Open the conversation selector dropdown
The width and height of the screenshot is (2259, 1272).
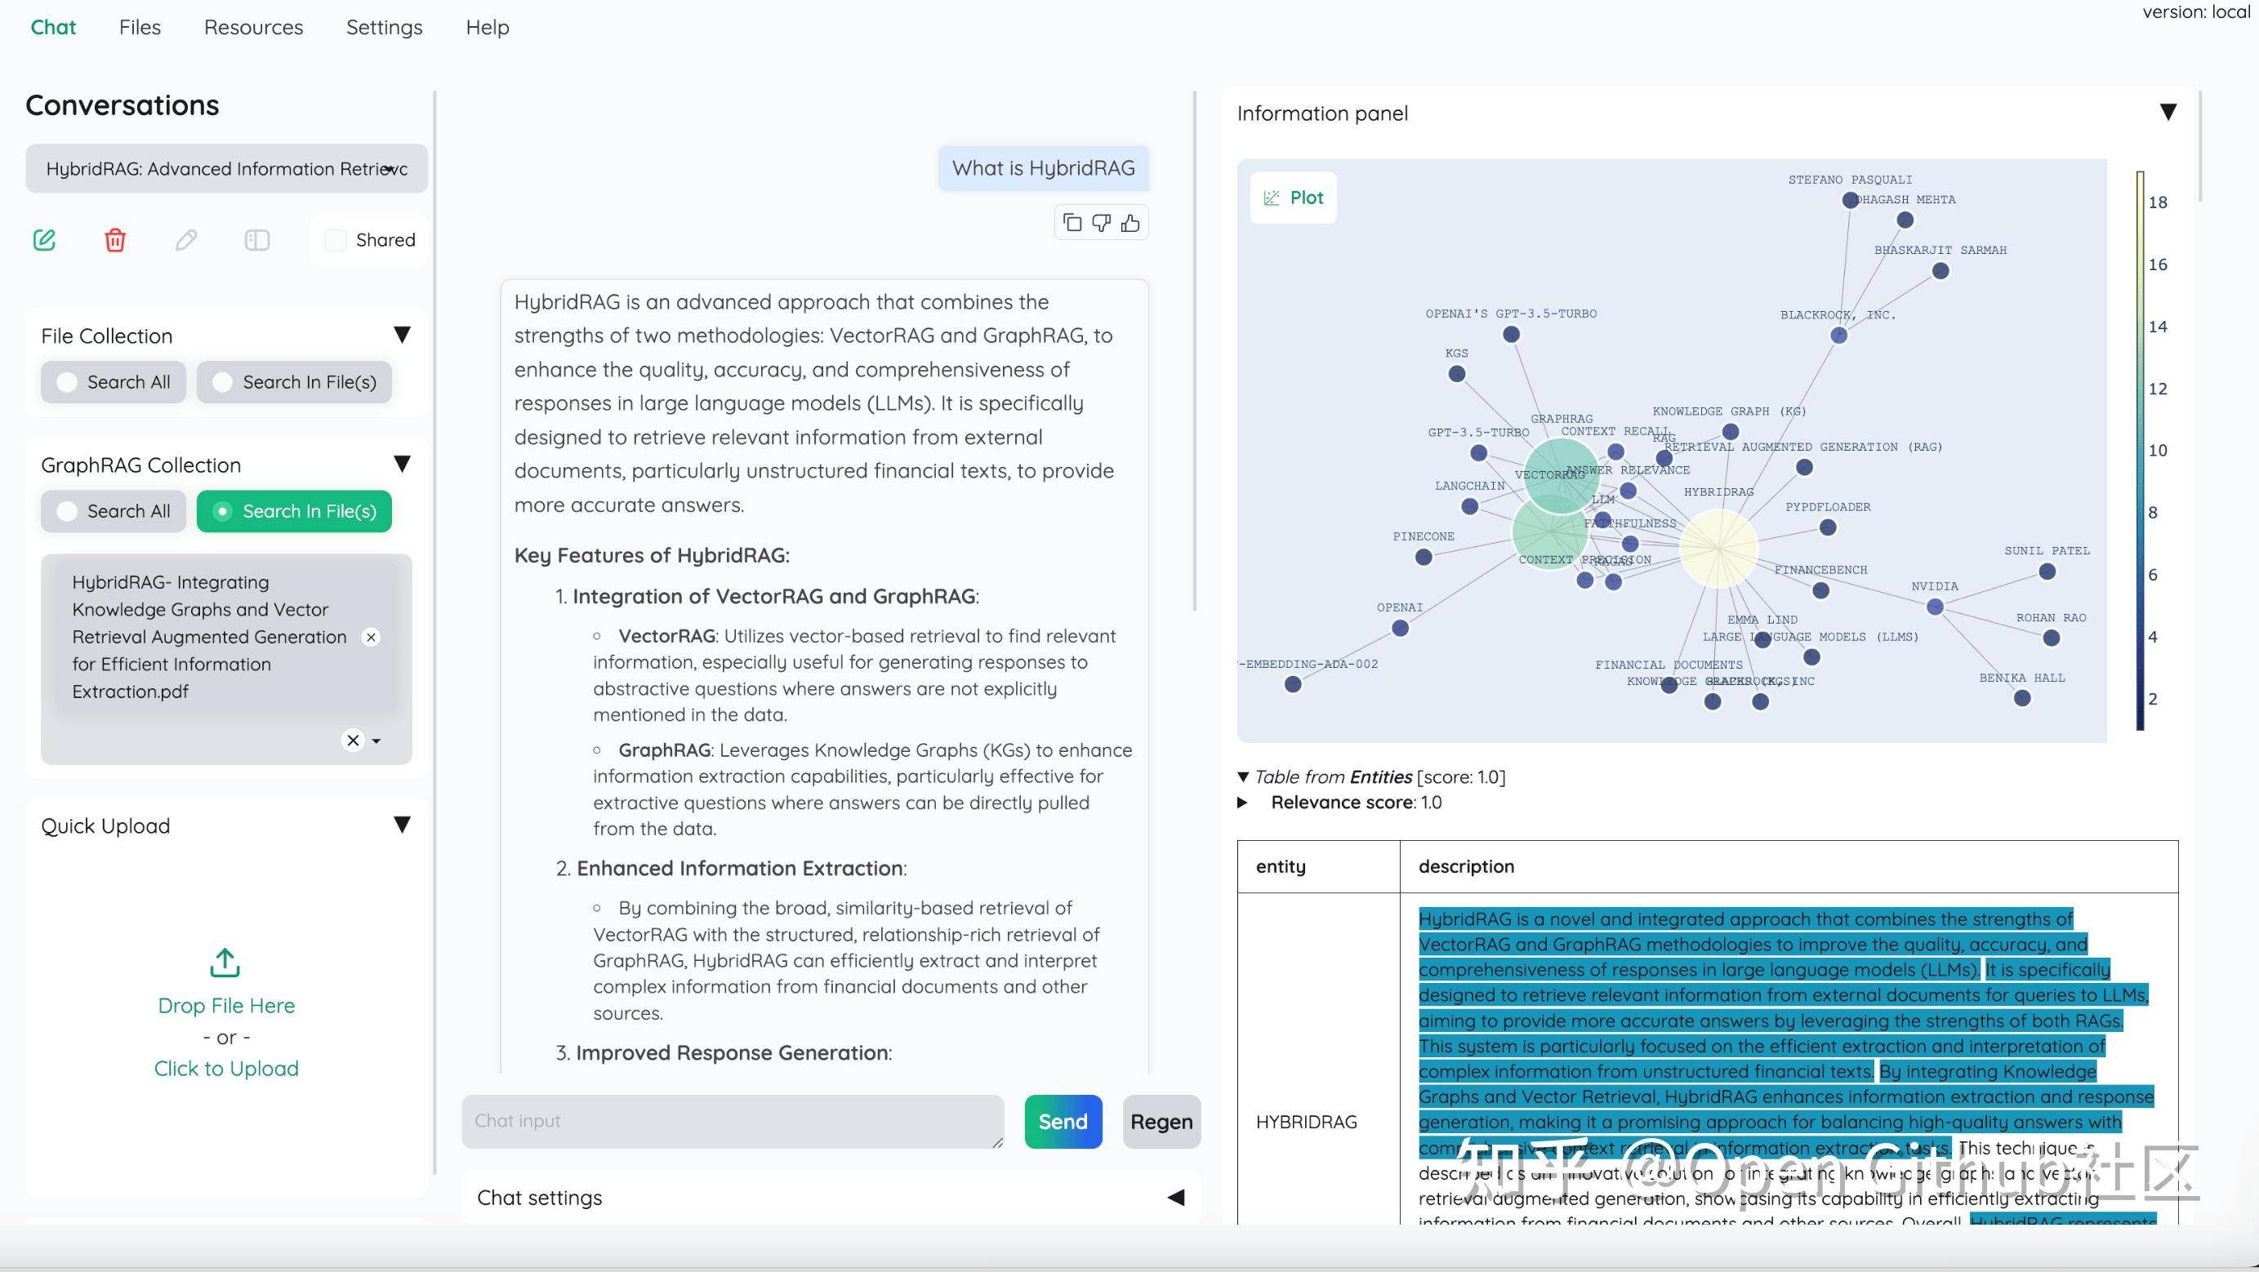tap(226, 168)
